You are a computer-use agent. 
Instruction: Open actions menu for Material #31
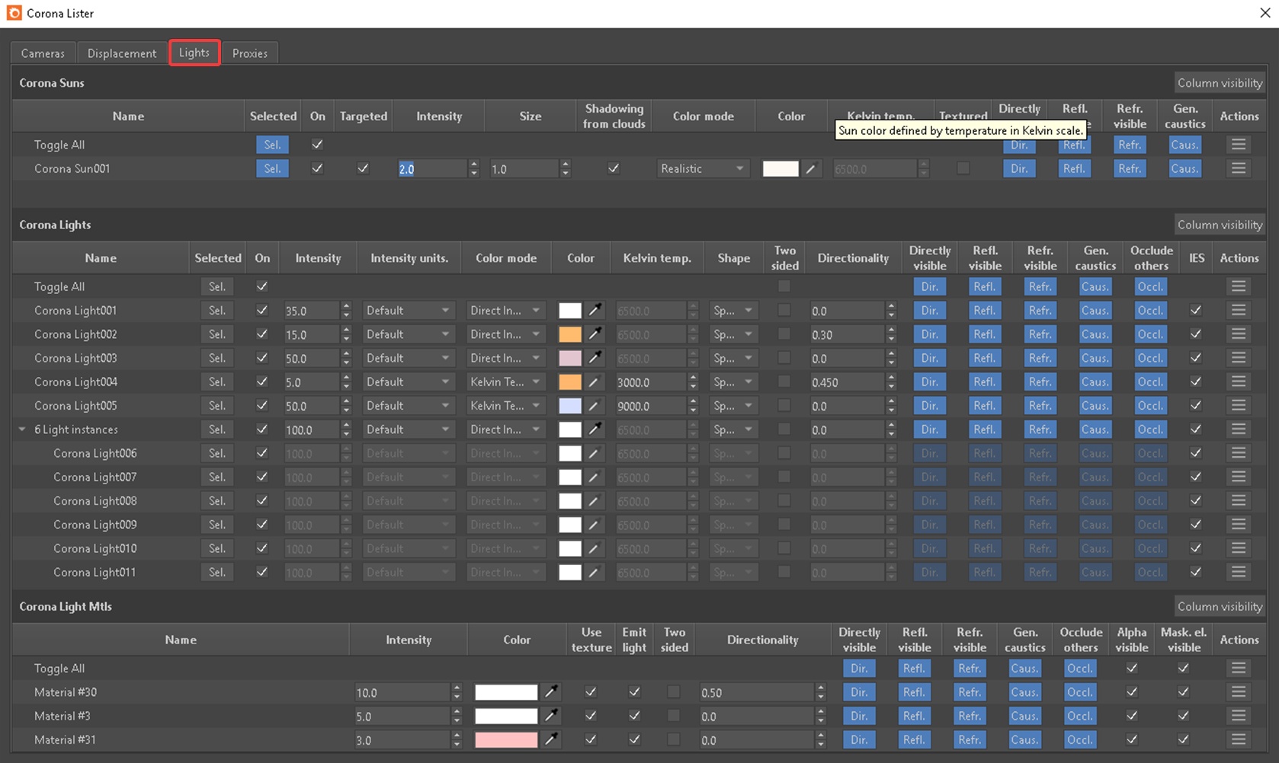pos(1239,739)
